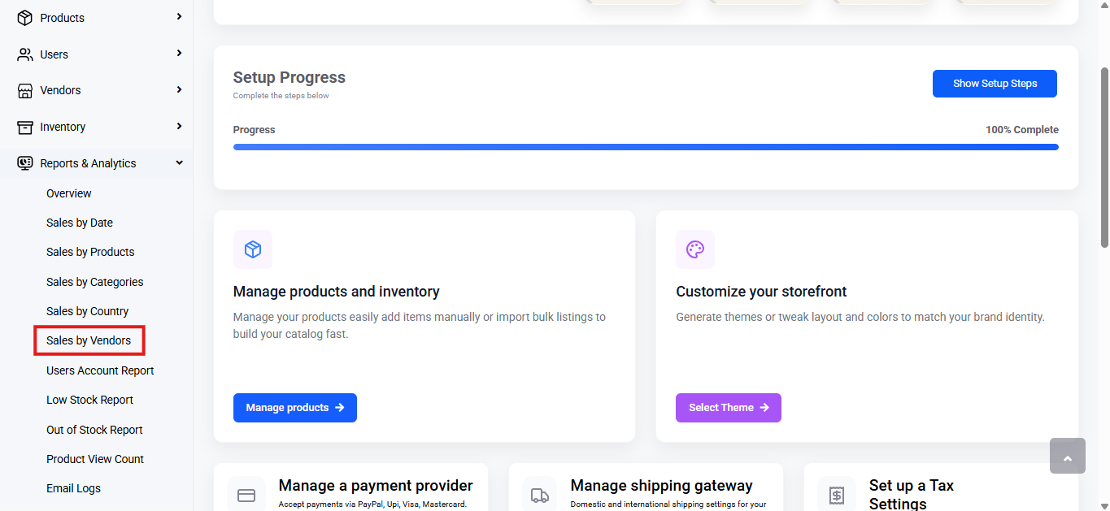Click the receipt icon beside Set up a Tax Settings

[837, 495]
